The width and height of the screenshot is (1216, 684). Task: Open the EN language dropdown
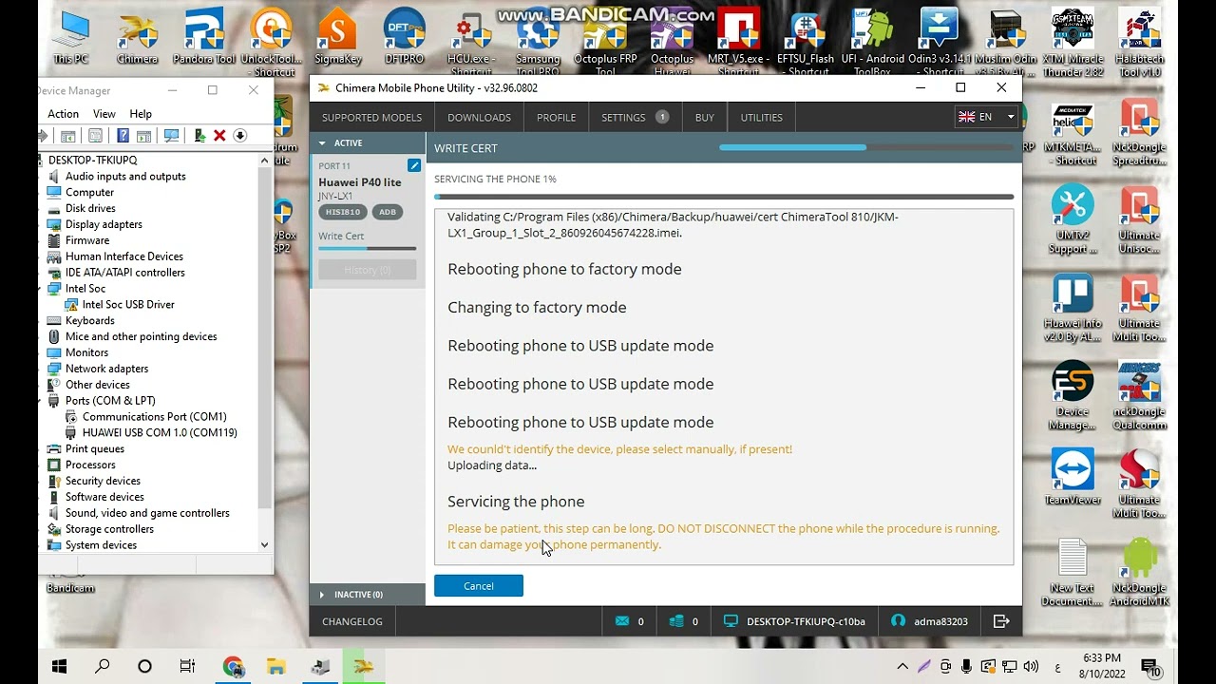[987, 117]
